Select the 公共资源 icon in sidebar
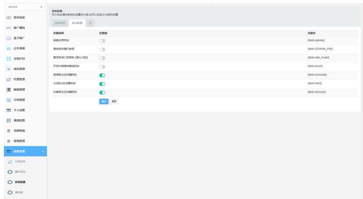363x199 pixels. coord(9,48)
